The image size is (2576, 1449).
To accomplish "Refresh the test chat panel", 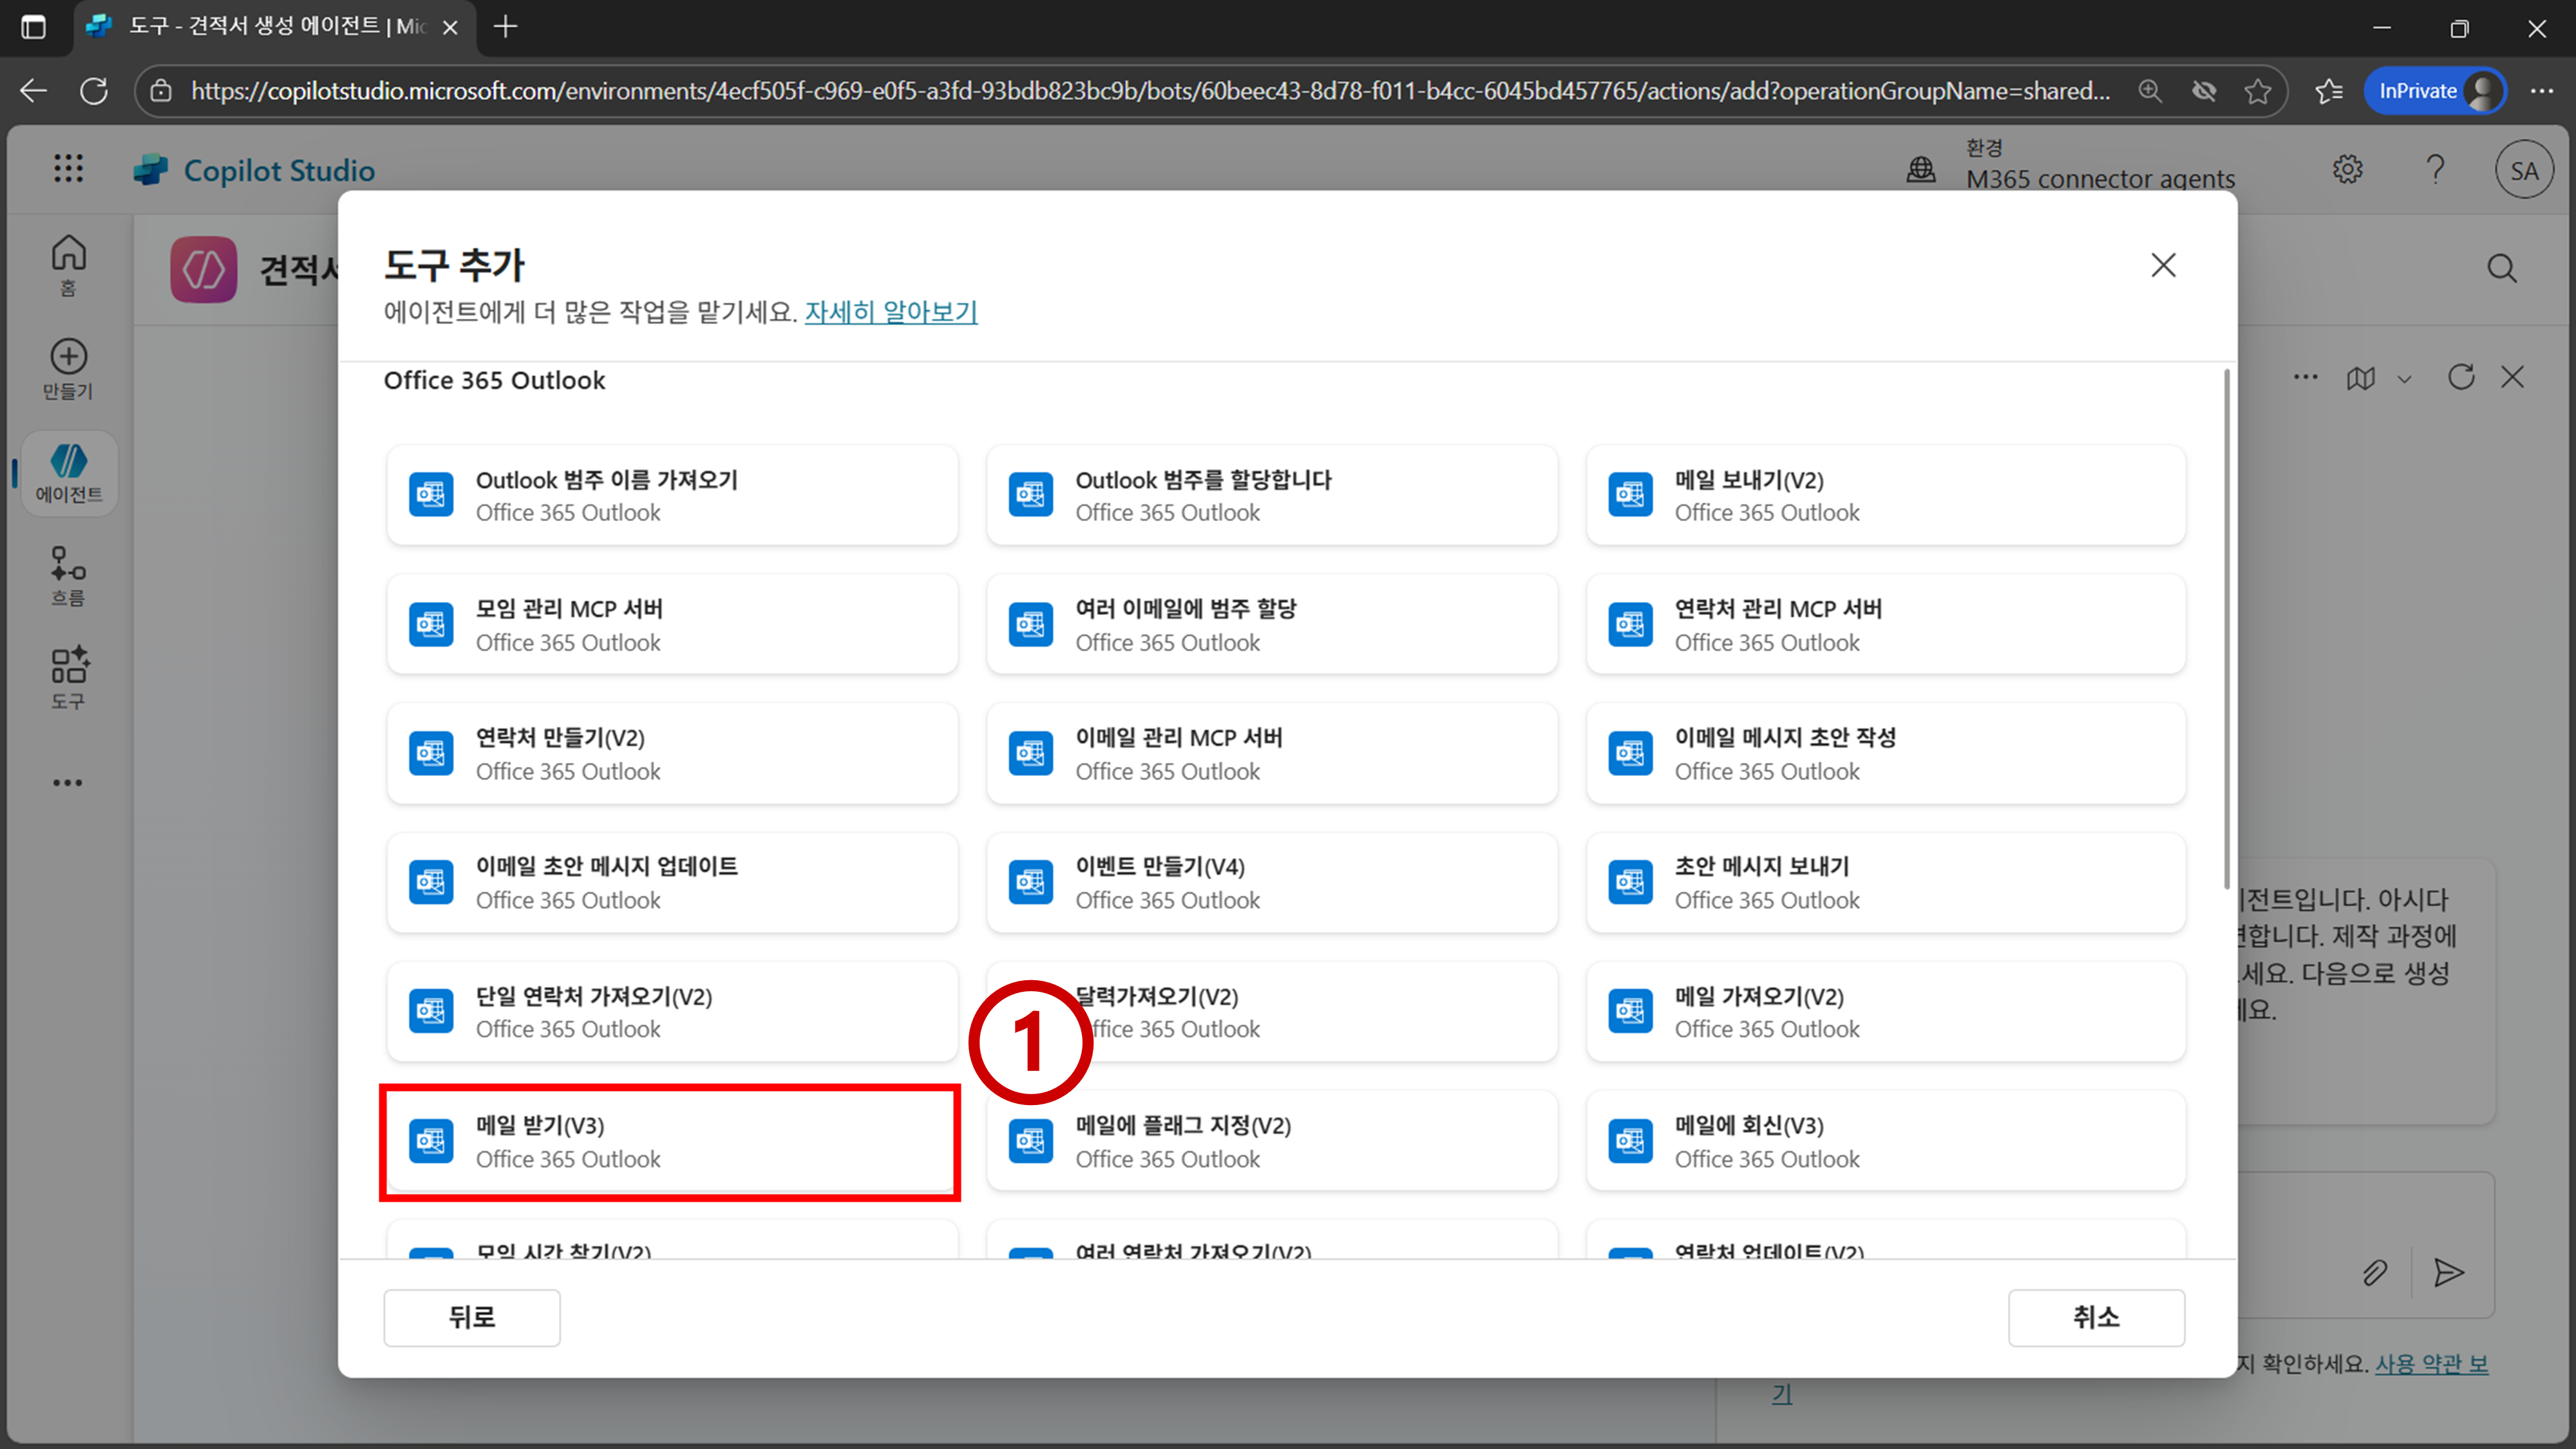I will 2461,377.
